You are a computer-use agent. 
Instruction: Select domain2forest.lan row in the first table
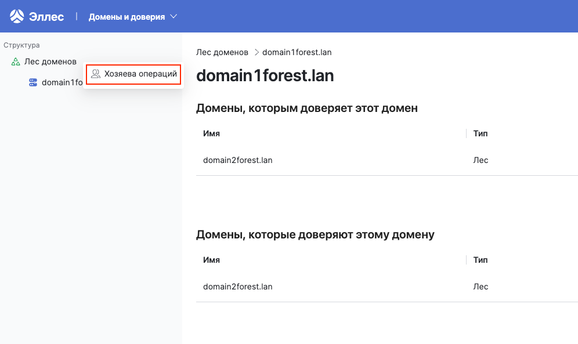(x=237, y=160)
